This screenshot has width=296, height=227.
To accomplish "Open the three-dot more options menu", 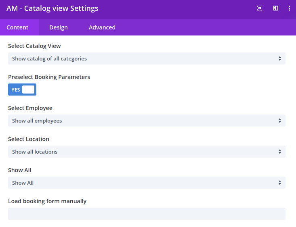I will coord(289,8).
